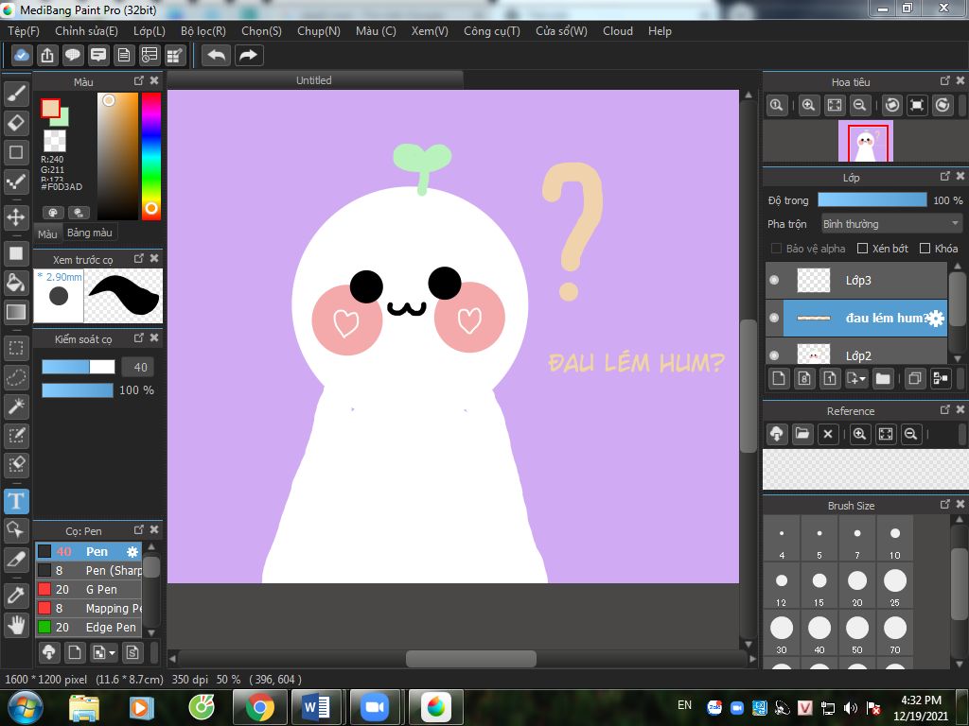Select the Gradient tool
The width and height of the screenshot is (969, 726).
point(16,312)
